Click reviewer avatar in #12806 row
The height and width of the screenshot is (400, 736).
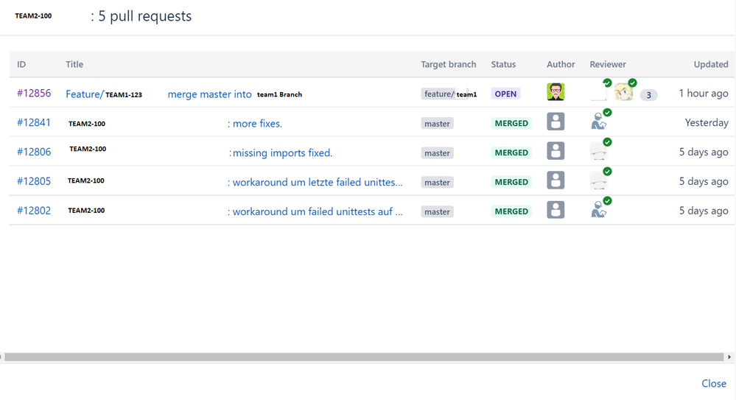click(x=599, y=151)
